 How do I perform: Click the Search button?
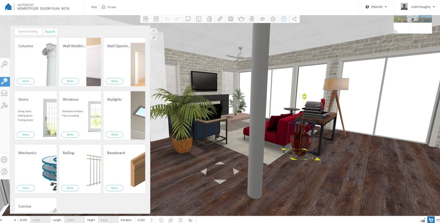(x=50, y=31)
